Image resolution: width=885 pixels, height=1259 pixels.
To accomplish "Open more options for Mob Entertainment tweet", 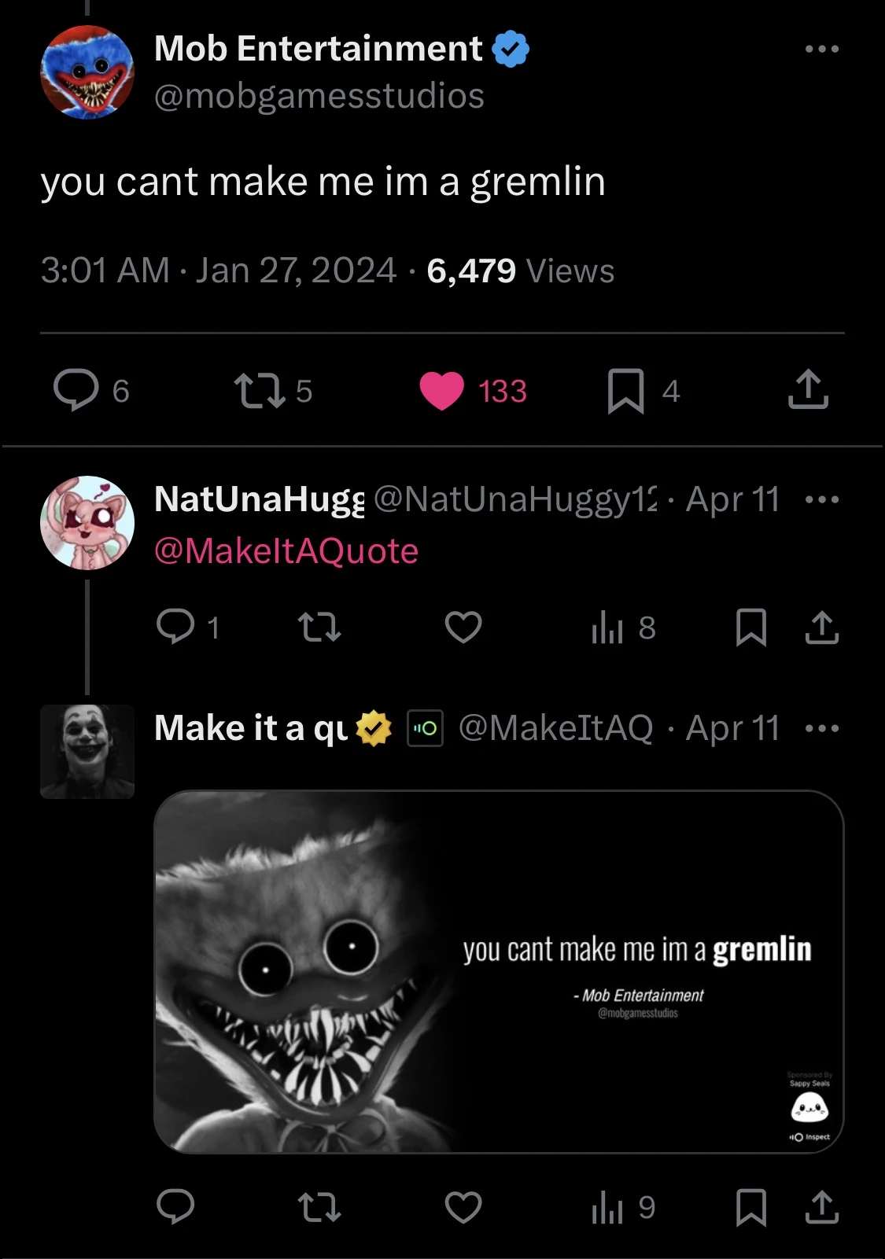I will point(822,49).
